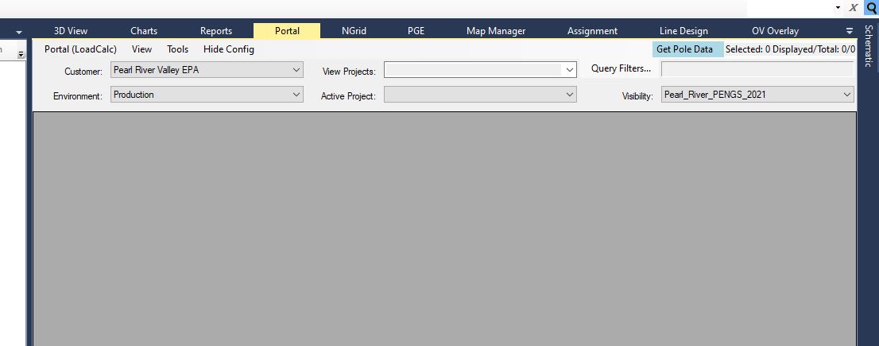The image size is (879, 346).
Task: Expand the Active Project dropdown
Action: [x=569, y=95]
